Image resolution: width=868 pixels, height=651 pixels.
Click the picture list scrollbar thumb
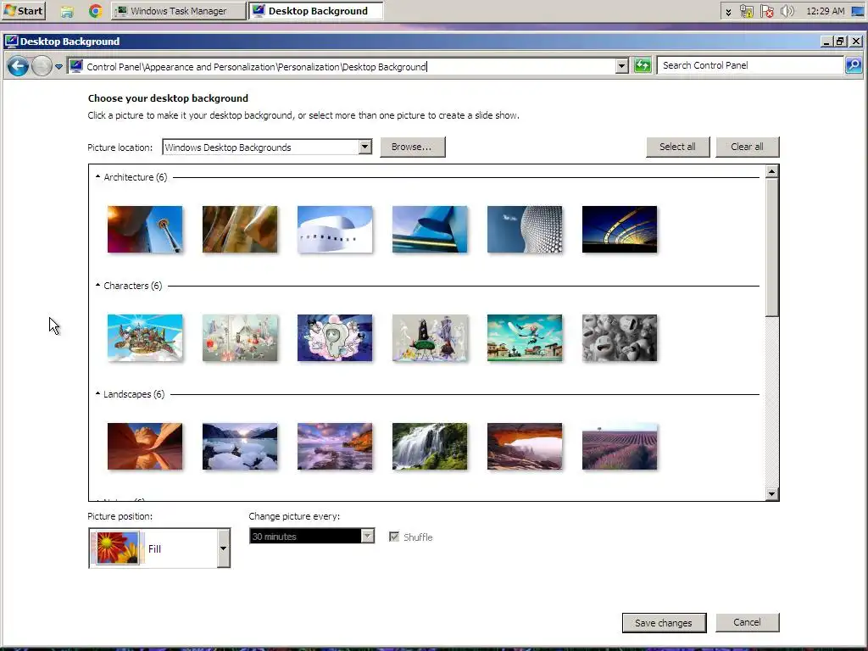pyautogui.click(x=771, y=248)
